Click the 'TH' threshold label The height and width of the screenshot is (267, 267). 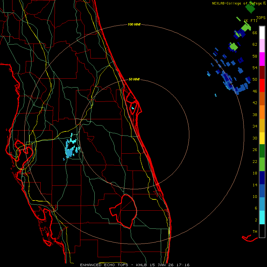(255, 232)
